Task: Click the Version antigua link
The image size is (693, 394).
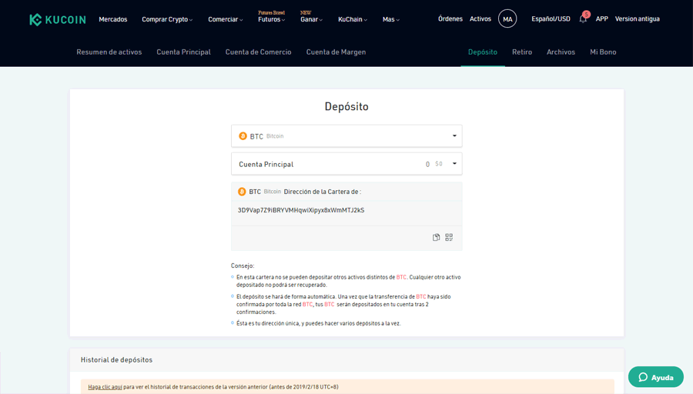Action: point(638,19)
